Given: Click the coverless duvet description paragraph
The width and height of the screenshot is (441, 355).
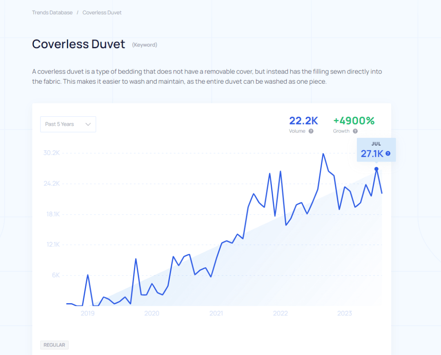Looking at the screenshot, I should (207, 77).
